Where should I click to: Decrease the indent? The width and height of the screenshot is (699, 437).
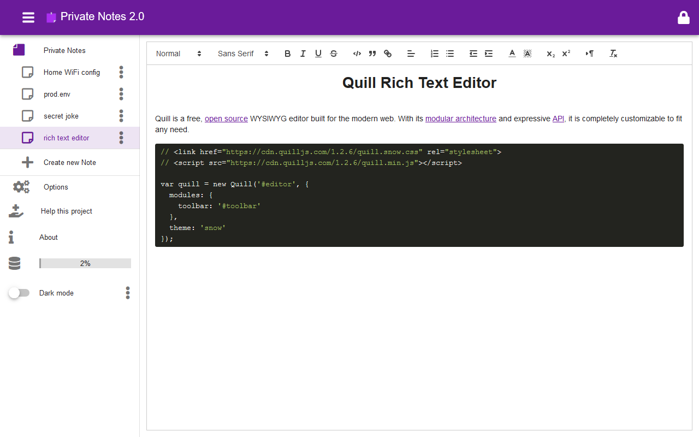[473, 54]
